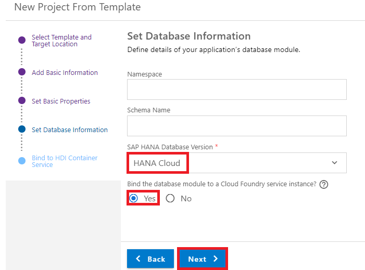Click the purple Select Template step circle
Viewport: 365px width, 270px height.
22,40
